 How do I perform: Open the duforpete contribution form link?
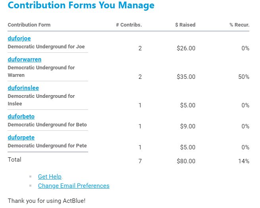[21, 137]
